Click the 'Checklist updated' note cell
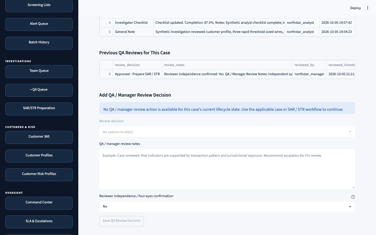 [x=219, y=23]
